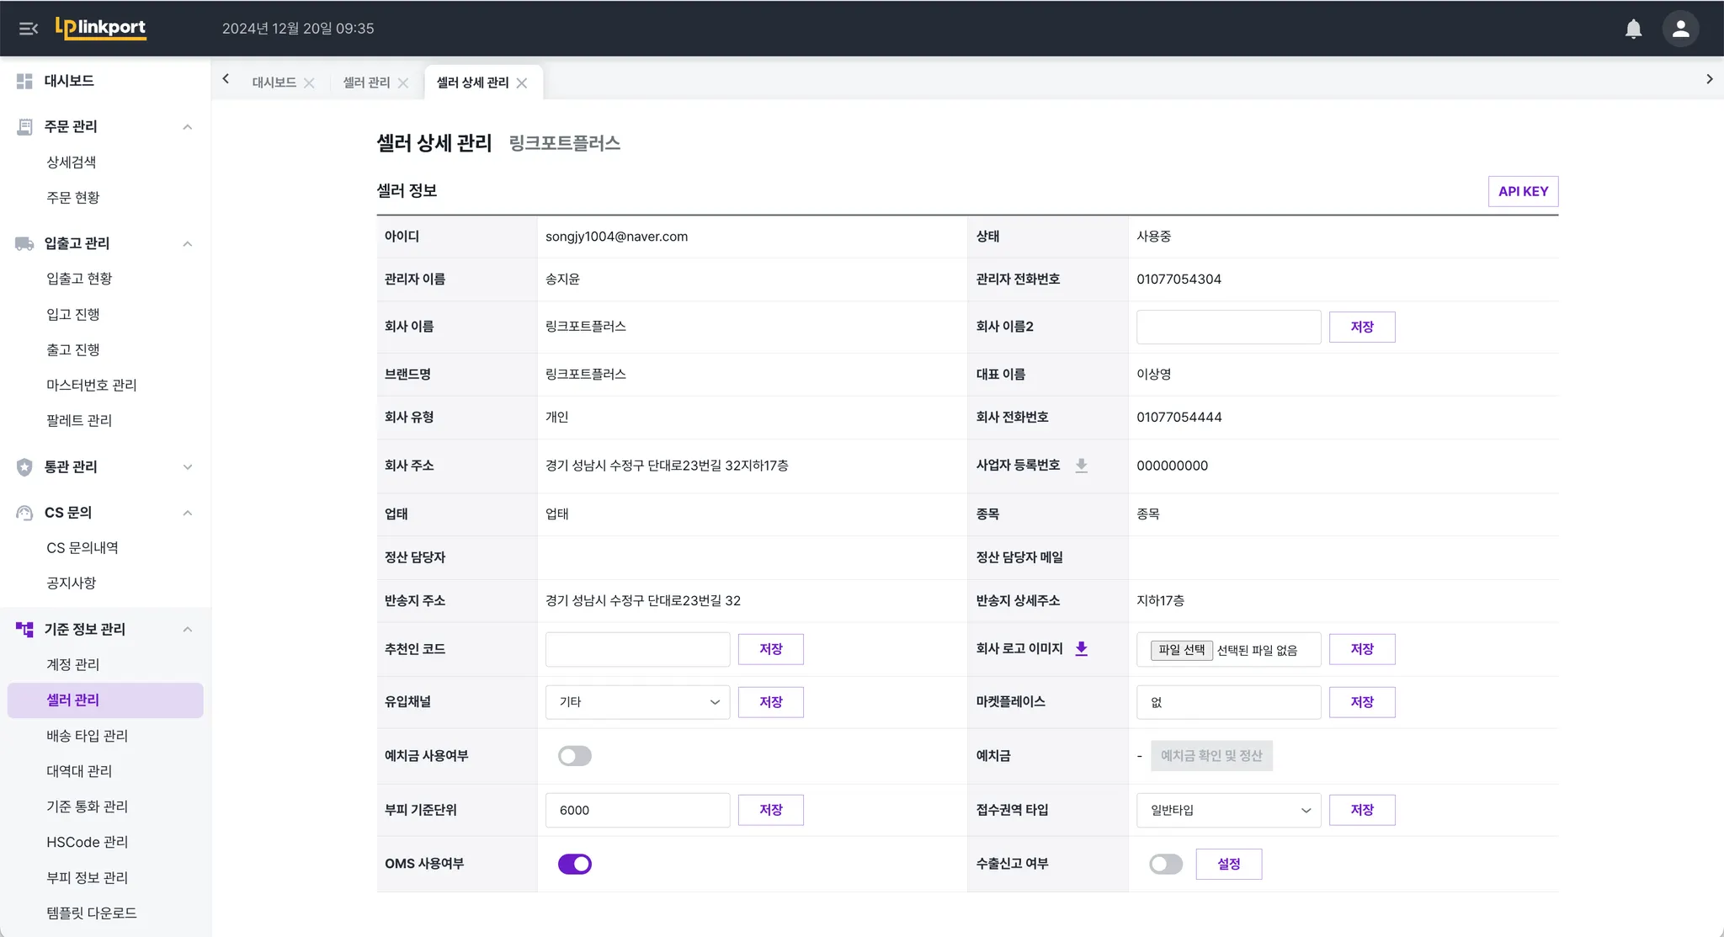Download the company logo image file
1724x937 pixels.
point(1082,648)
